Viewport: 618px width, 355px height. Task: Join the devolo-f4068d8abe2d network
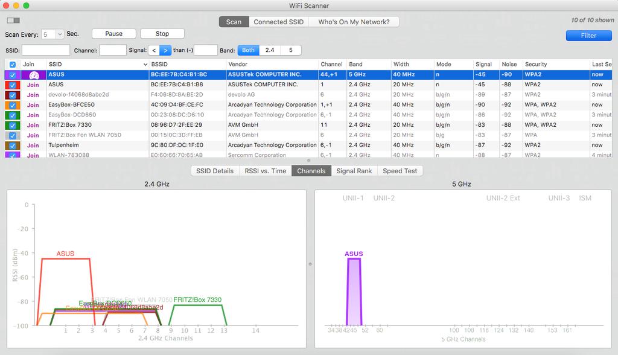(33, 95)
